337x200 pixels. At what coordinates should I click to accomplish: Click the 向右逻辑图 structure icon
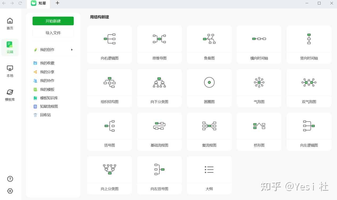[110, 39]
